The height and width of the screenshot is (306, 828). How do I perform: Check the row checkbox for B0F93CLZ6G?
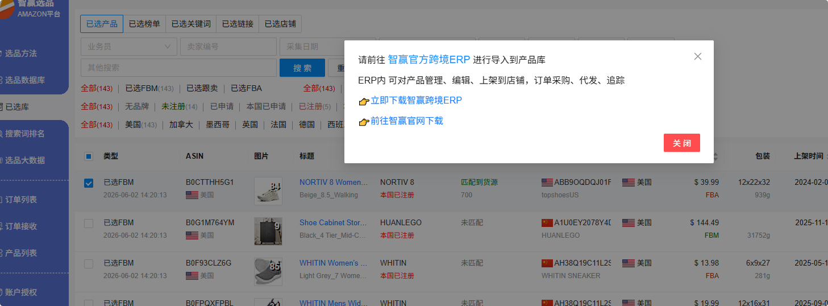89,264
